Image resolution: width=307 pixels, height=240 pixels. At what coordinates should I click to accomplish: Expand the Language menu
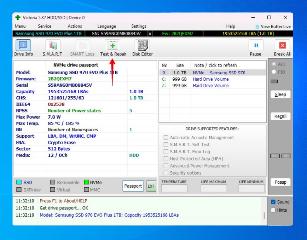click(x=106, y=26)
